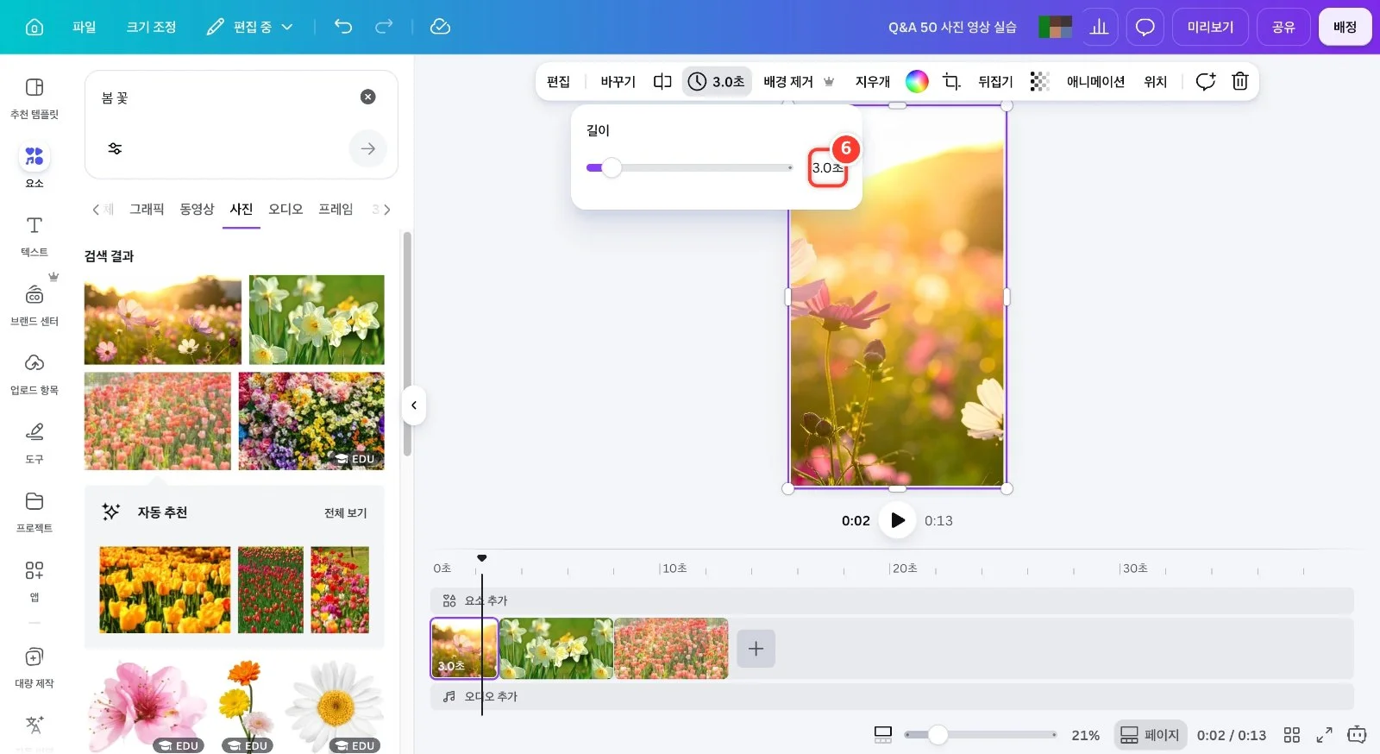
Task: Go to the Canva home icon
Action: pos(34,27)
